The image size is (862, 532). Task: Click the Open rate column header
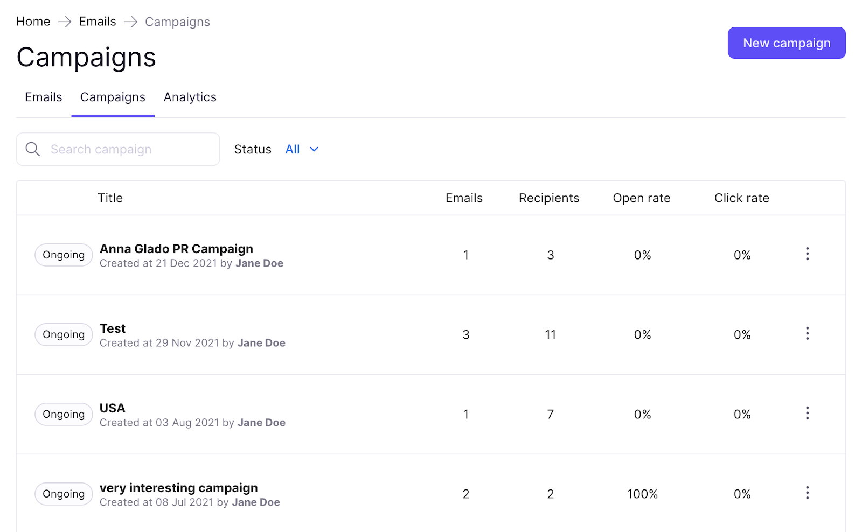642,198
